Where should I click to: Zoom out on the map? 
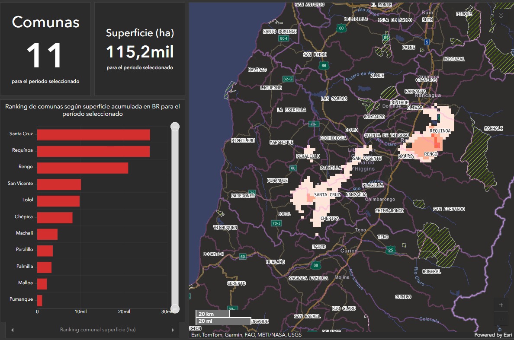tap(501, 319)
